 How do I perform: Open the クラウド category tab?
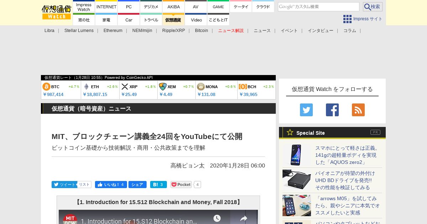coord(263,7)
